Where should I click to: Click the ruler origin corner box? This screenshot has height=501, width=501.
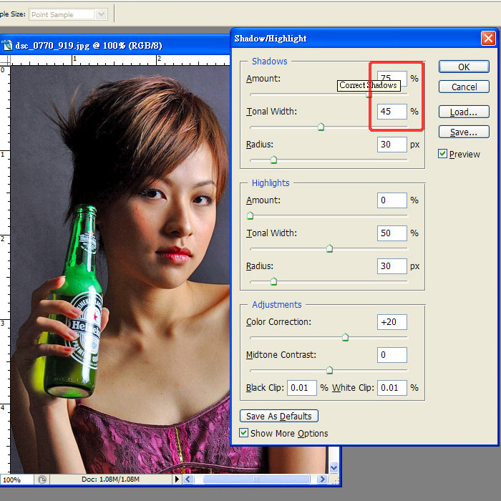4,59
